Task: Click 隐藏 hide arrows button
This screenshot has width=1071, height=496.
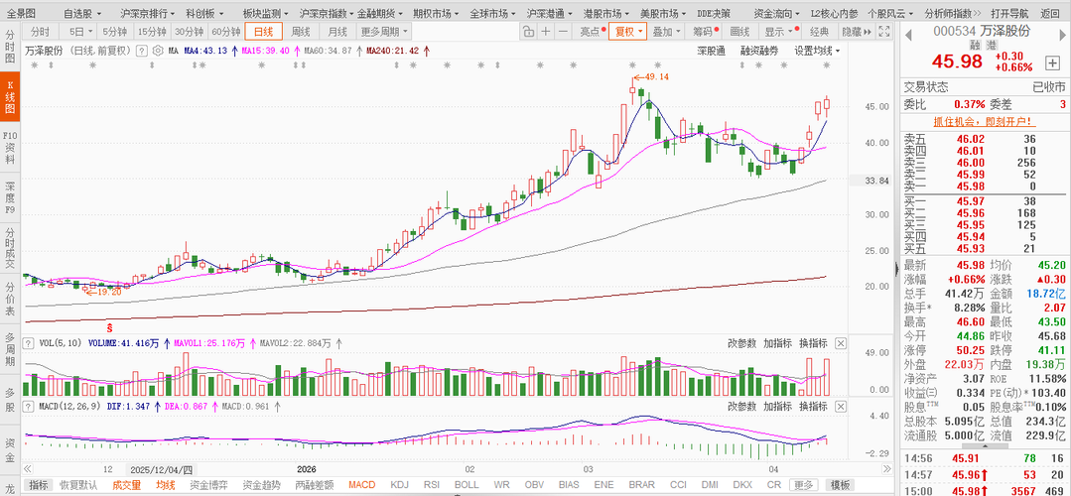Action: 857,32
